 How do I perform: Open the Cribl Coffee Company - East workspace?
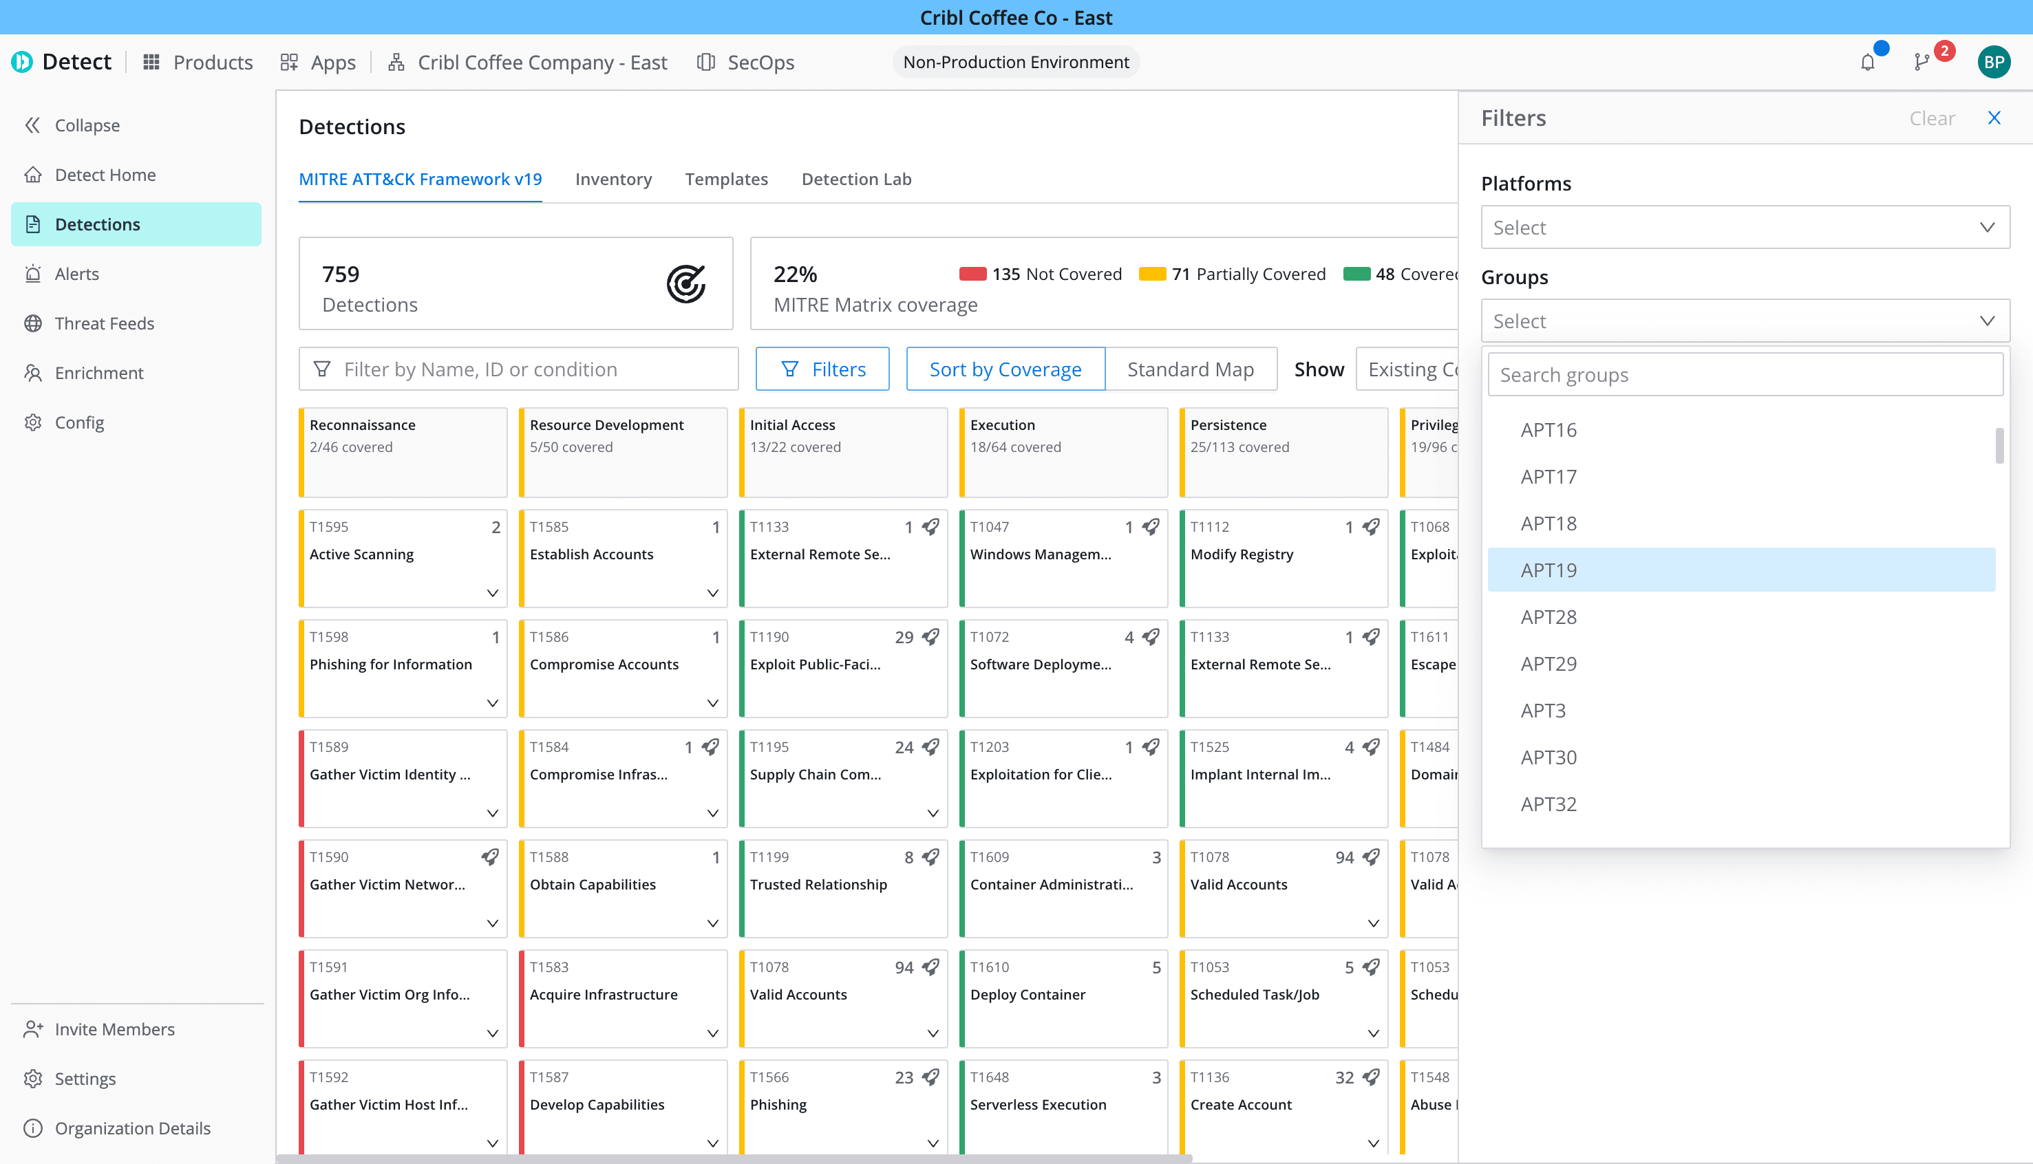[x=528, y=61]
